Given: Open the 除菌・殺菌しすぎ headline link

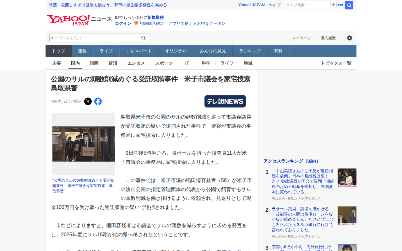Looking at the screenshot, I should (108, 5).
